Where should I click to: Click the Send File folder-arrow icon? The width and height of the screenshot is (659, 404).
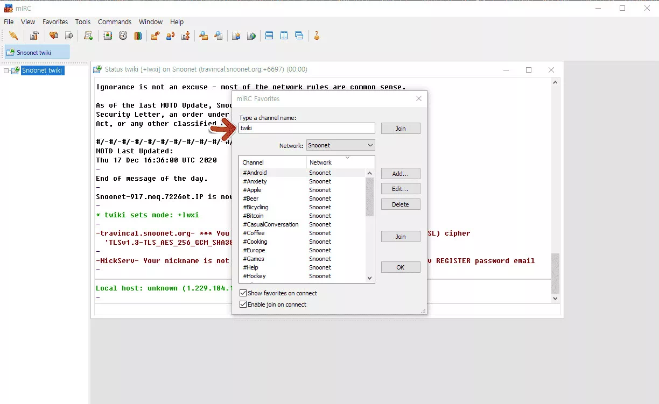(155, 36)
